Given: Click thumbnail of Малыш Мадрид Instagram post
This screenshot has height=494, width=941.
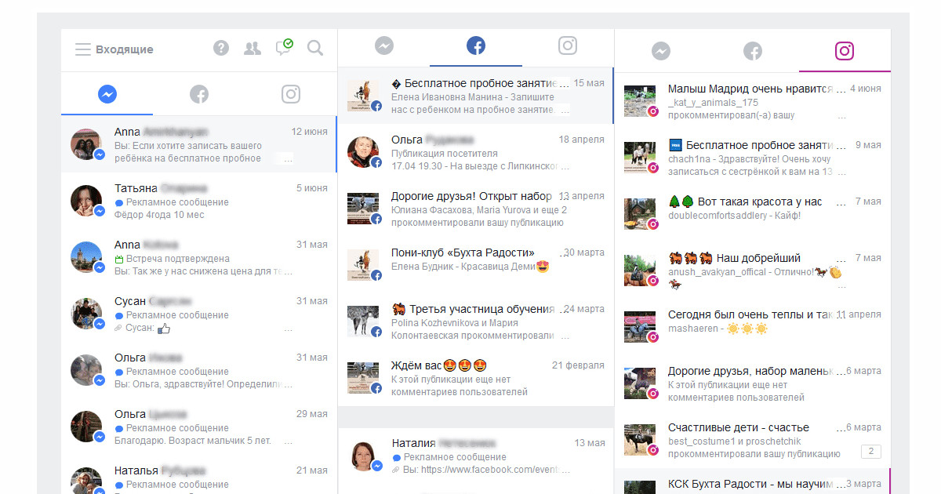Looking at the screenshot, I should click(639, 102).
